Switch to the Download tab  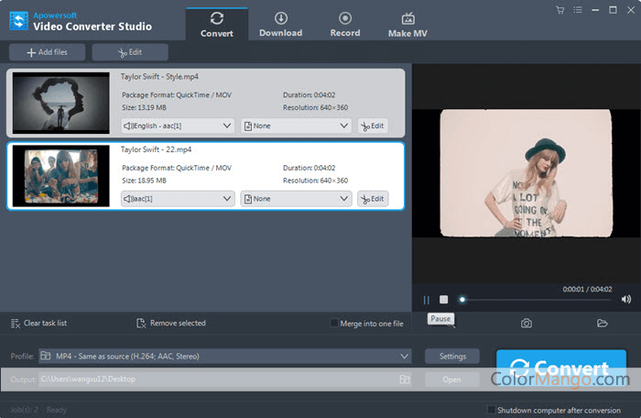click(x=280, y=24)
